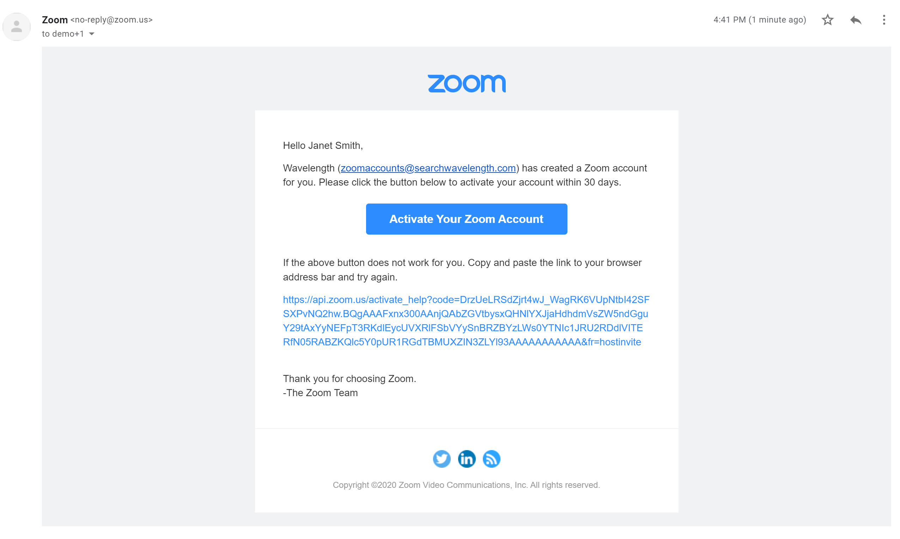The image size is (900, 539).
Task: Click the Activate Your Zoom Account button
Action: (466, 219)
